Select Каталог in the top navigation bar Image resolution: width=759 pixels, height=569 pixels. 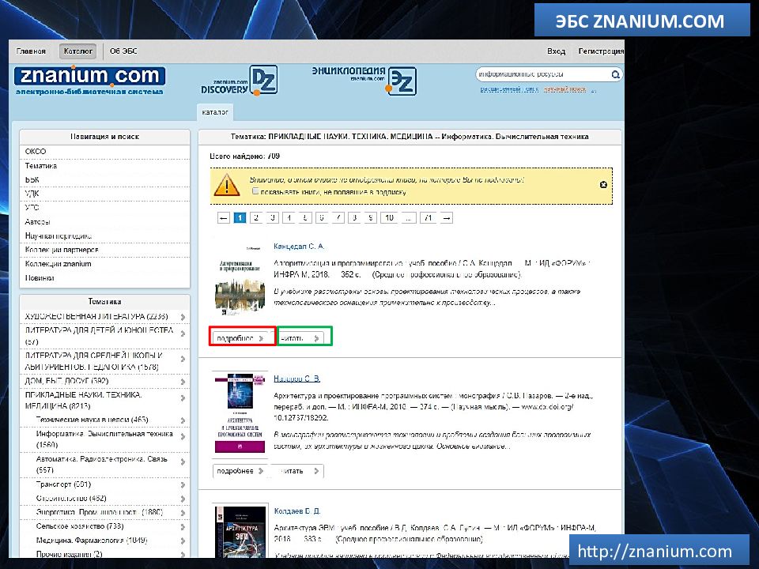78,51
